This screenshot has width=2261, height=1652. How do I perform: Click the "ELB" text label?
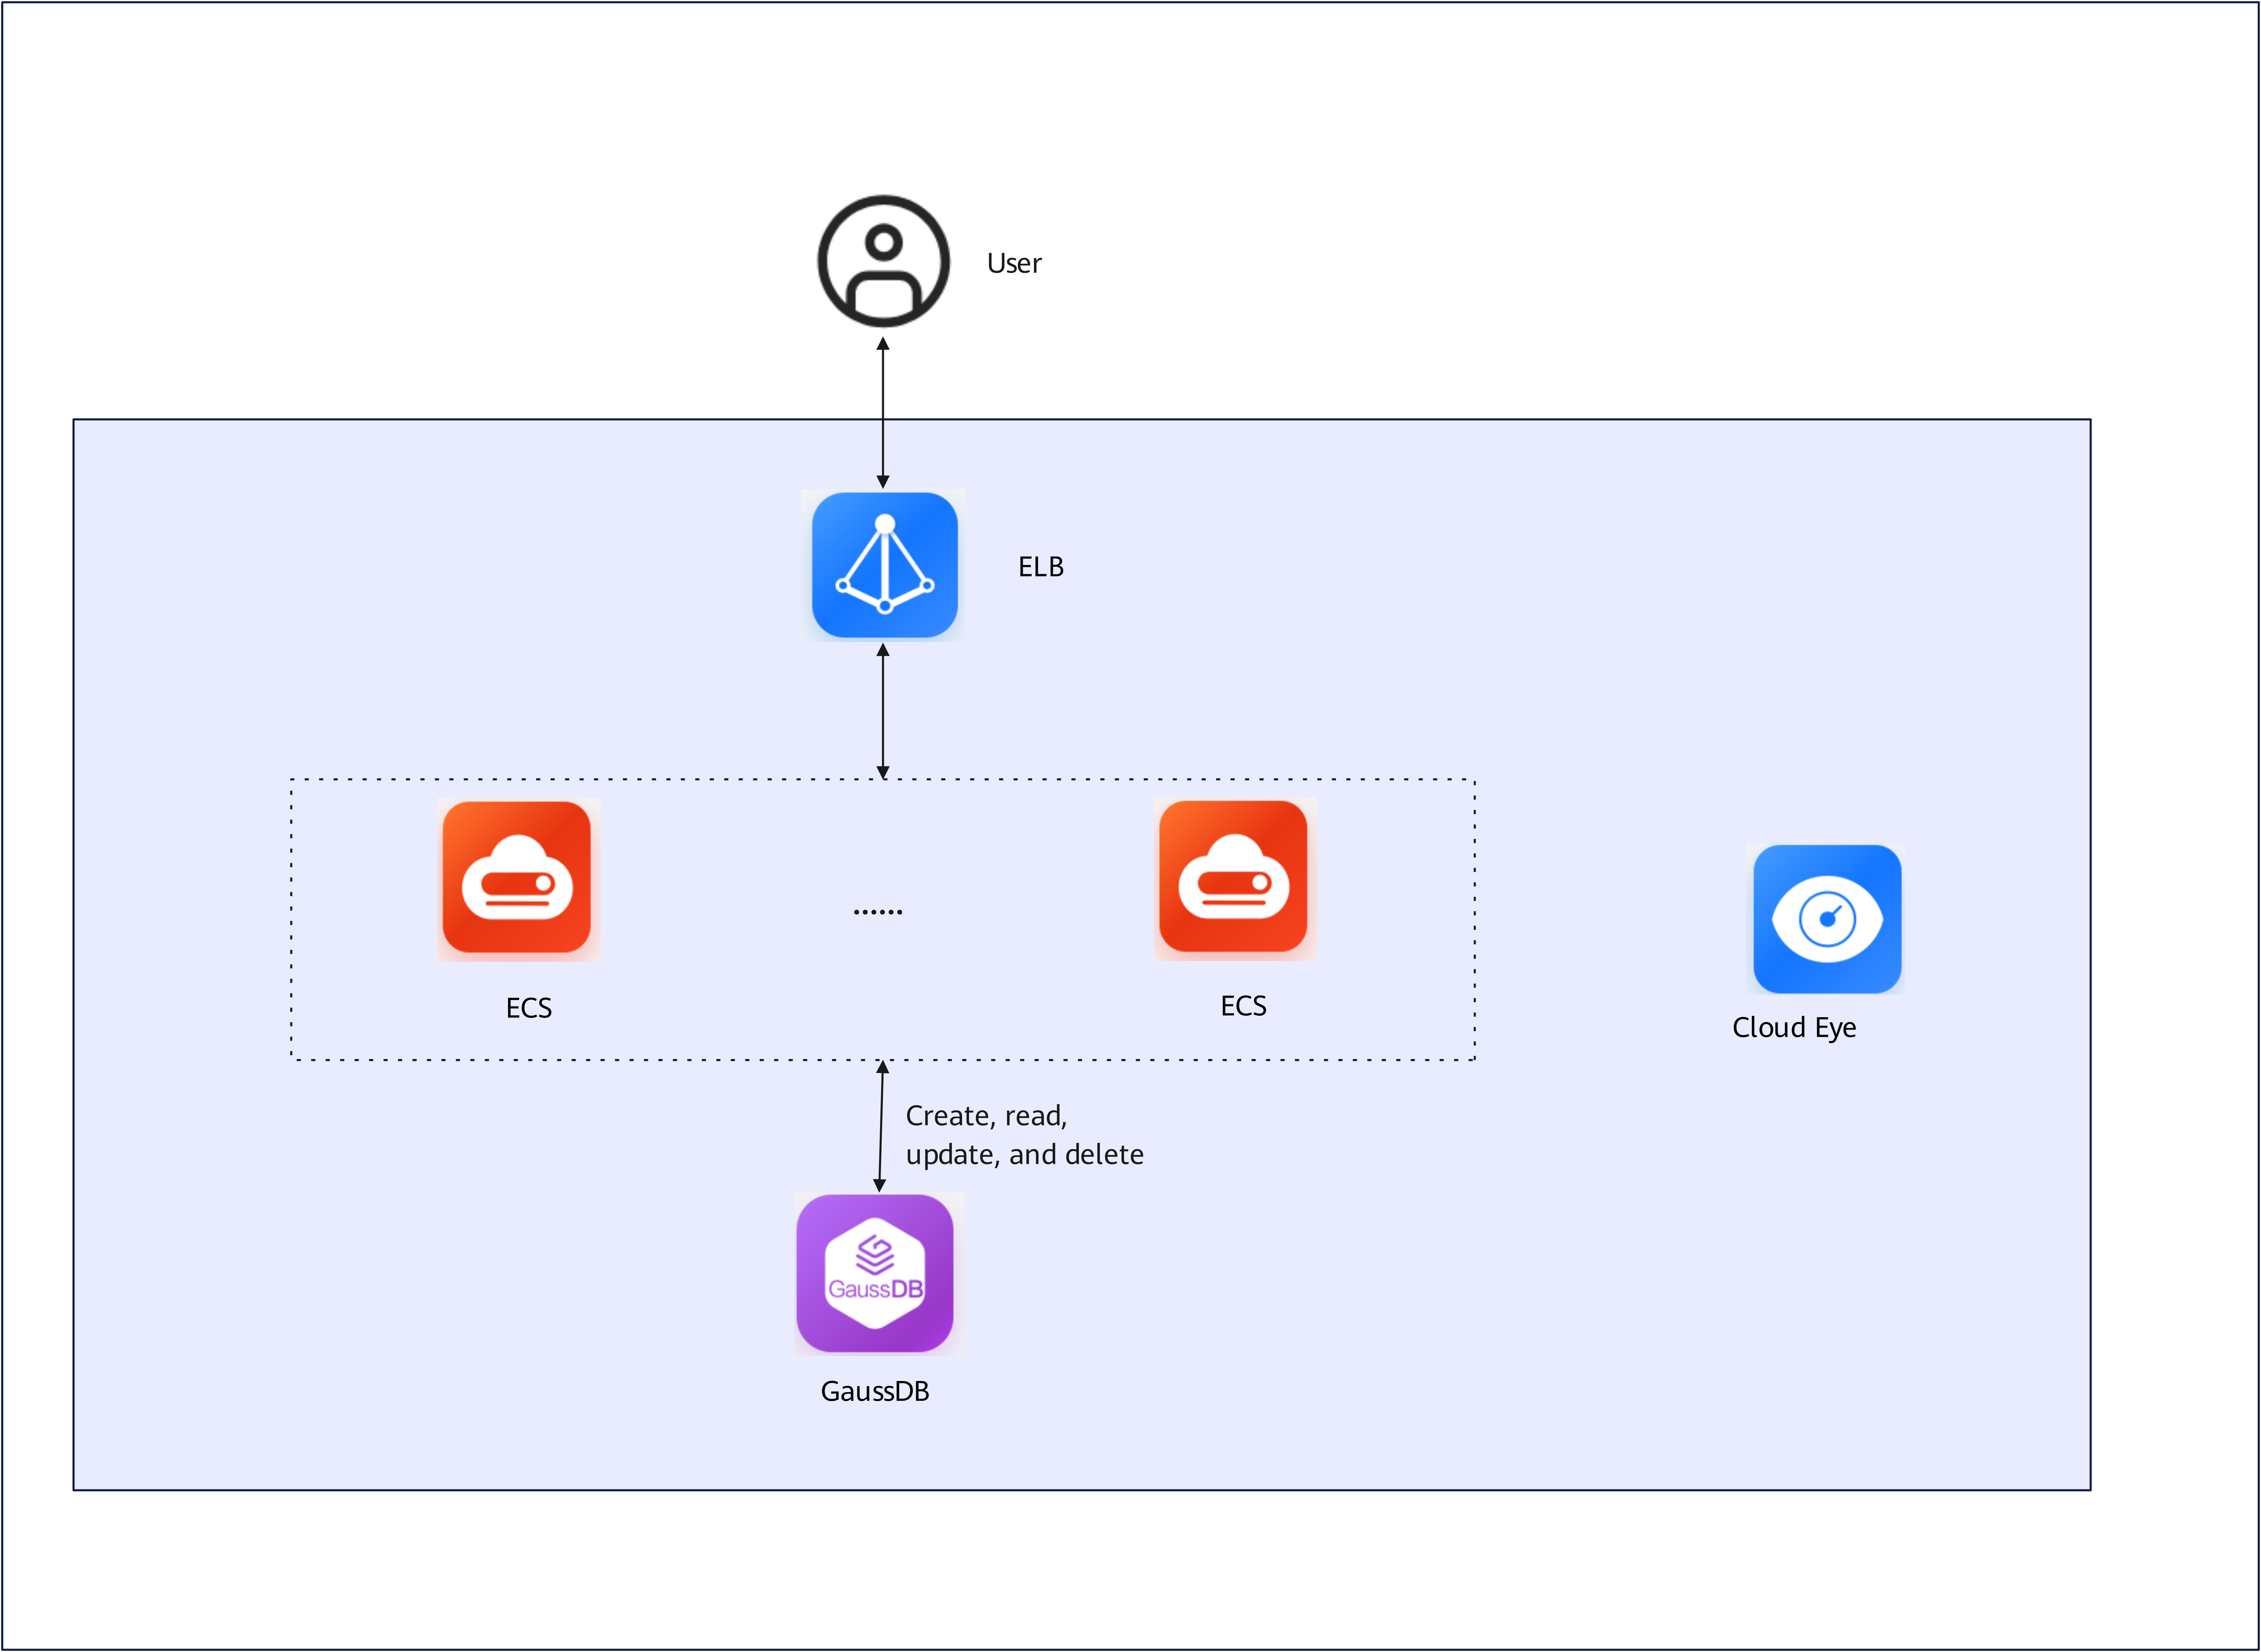point(1041,567)
